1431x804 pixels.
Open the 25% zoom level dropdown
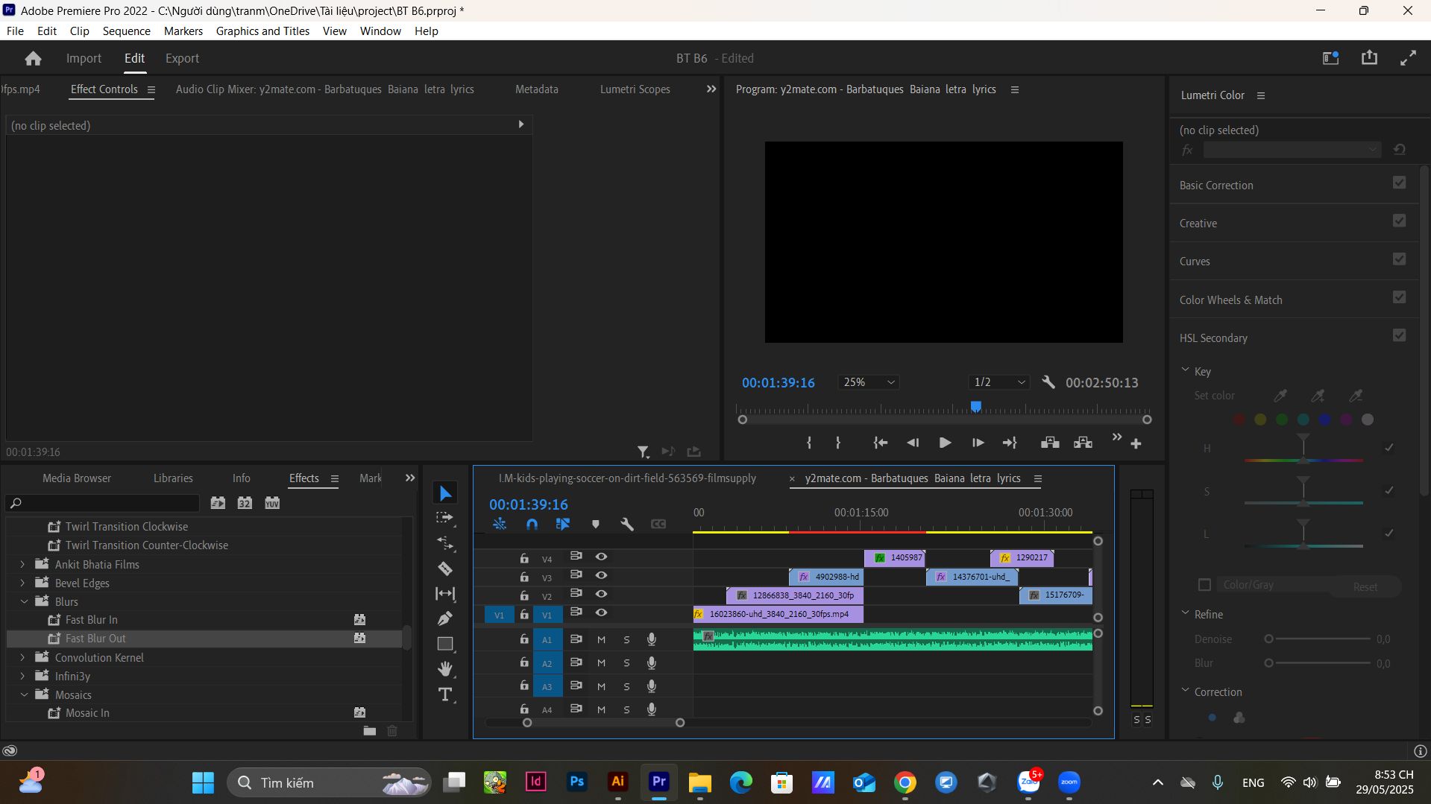click(869, 382)
